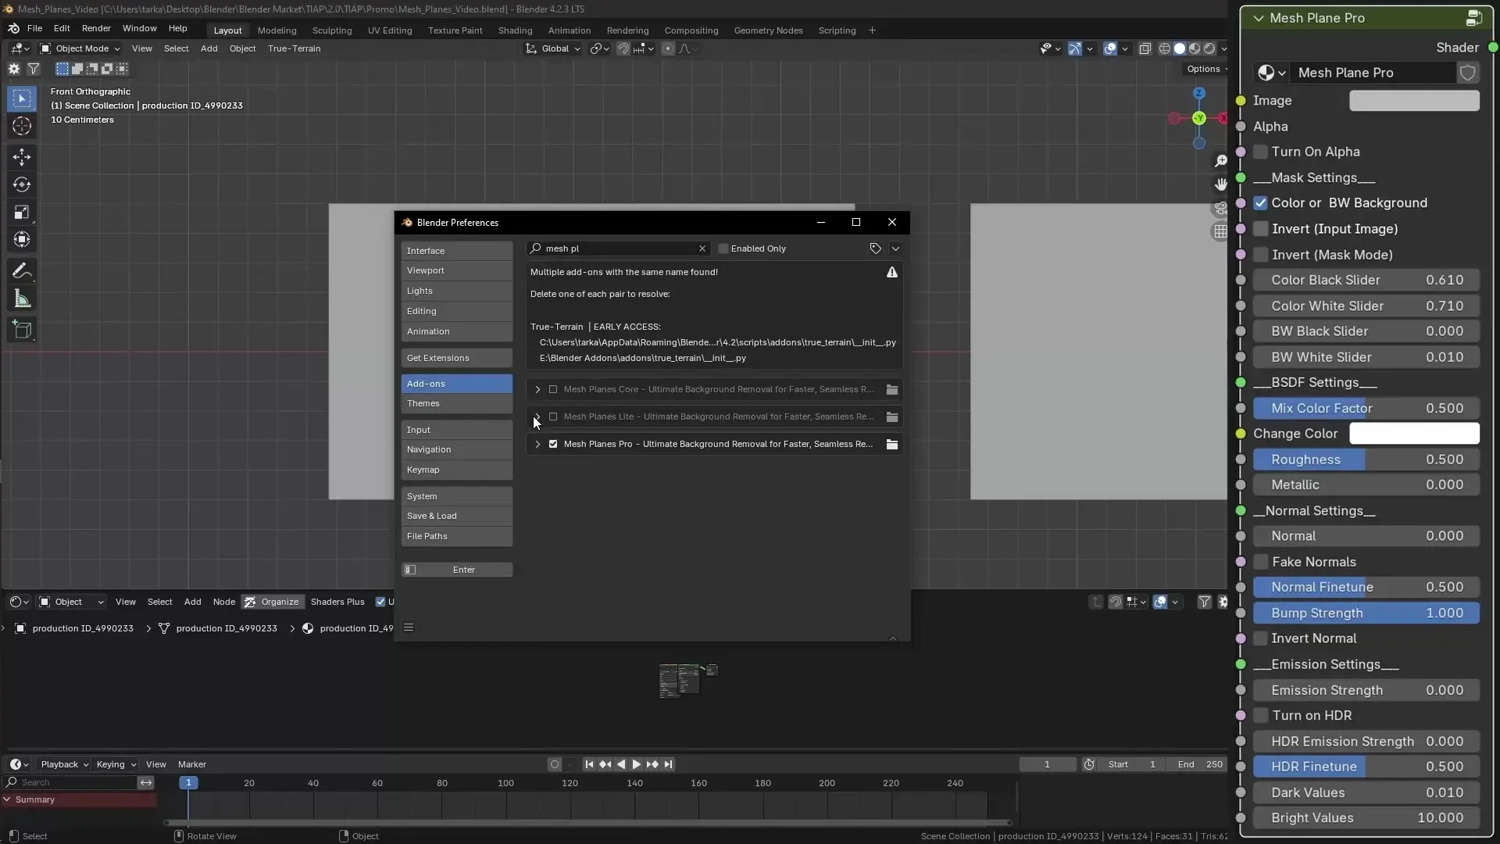Select the Annotate tool
1500x844 pixels.
(x=22, y=271)
